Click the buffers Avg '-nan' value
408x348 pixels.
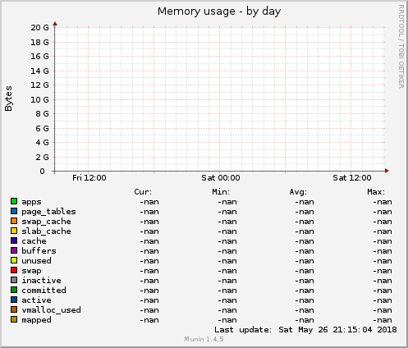[x=305, y=251]
